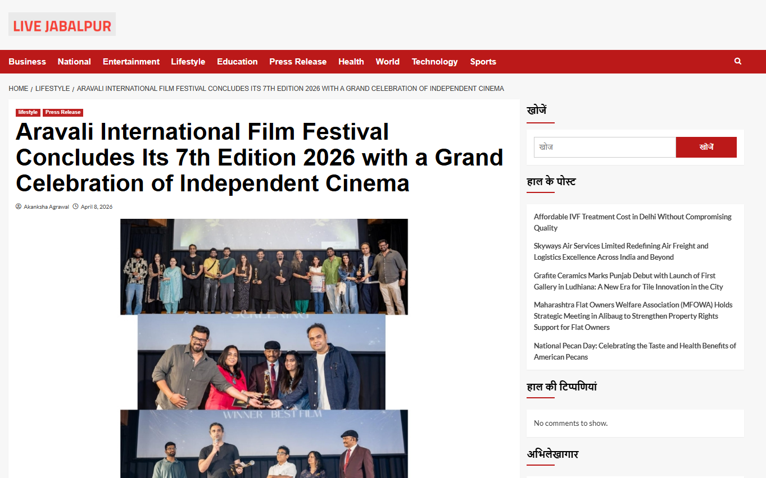
Task: Click the April 8, 2026 post date
Action: (x=96, y=207)
